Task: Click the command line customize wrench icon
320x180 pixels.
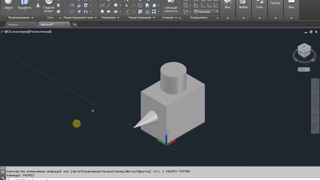Action: pyautogui.click(x=2, y=178)
